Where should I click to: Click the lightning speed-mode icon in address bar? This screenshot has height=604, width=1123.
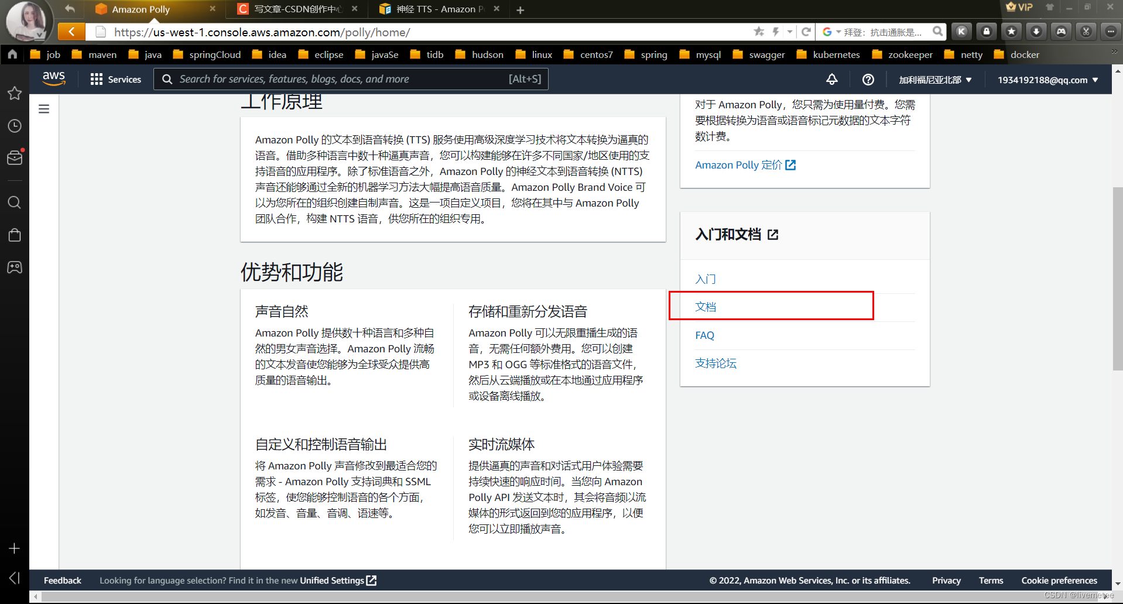coord(776,32)
